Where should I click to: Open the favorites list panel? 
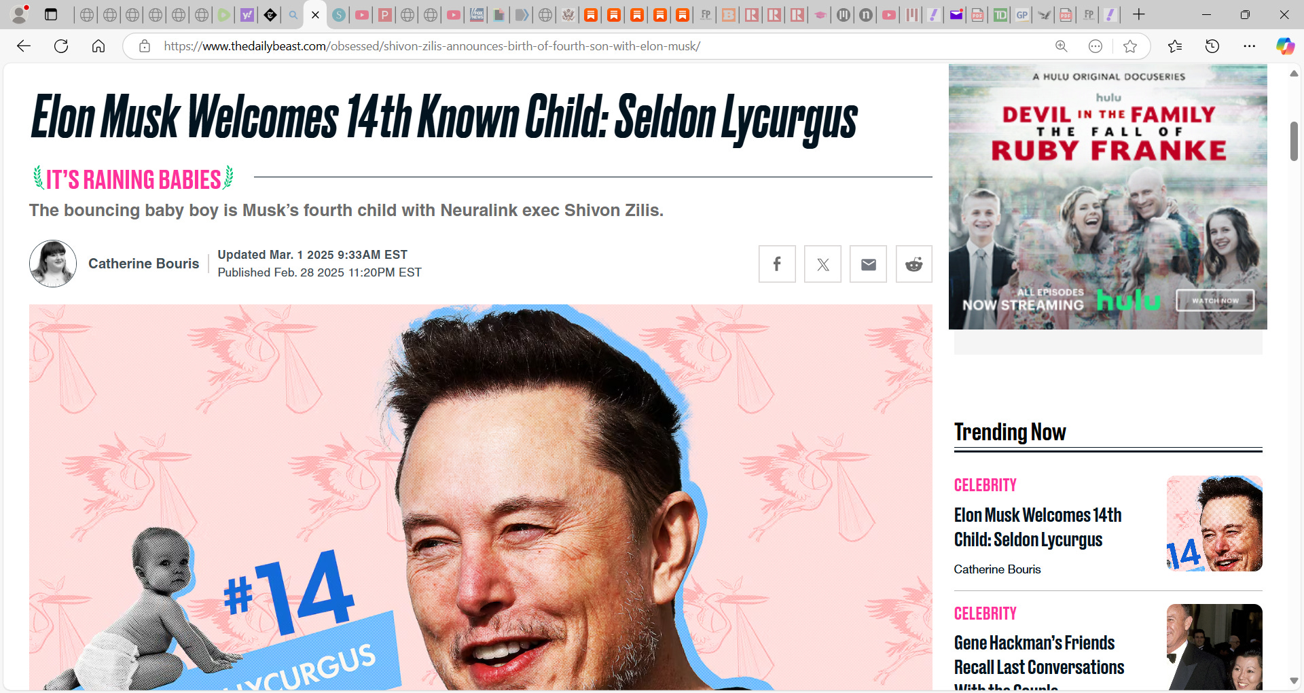pos(1175,46)
